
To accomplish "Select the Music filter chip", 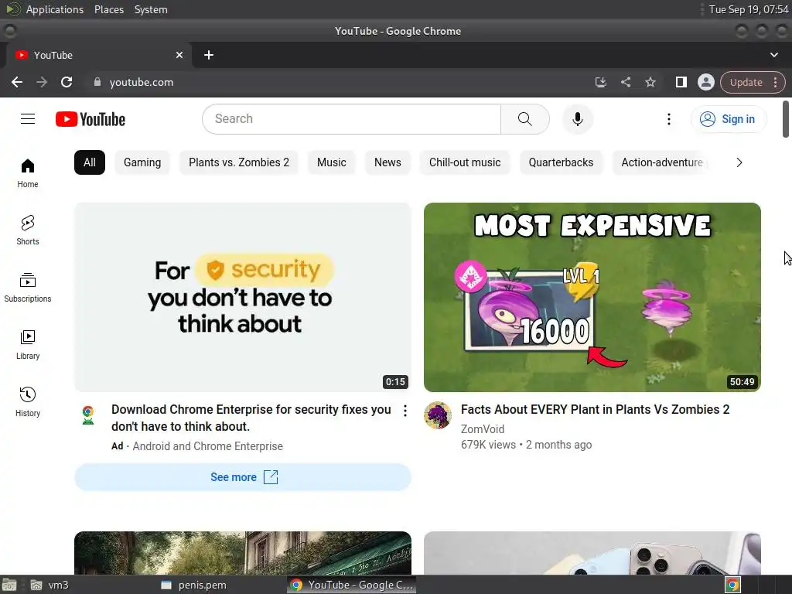I will pyautogui.click(x=331, y=162).
